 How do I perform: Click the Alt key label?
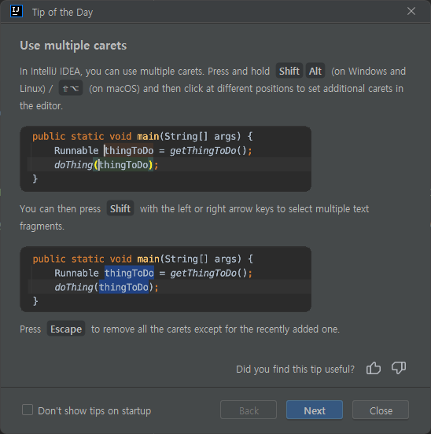click(x=315, y=71)
